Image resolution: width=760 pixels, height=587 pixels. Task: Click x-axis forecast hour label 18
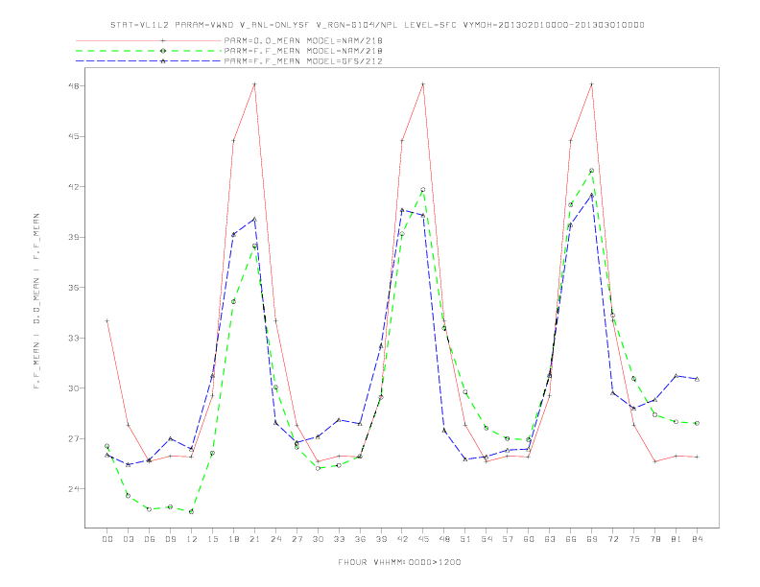click(233, 539)
